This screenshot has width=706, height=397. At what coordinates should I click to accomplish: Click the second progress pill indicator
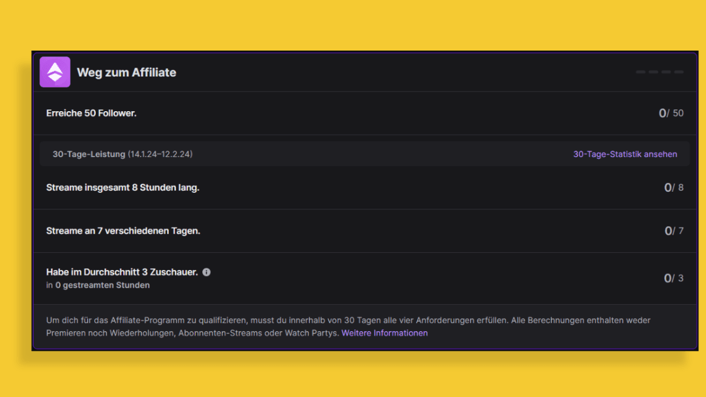tap(653, 72)
